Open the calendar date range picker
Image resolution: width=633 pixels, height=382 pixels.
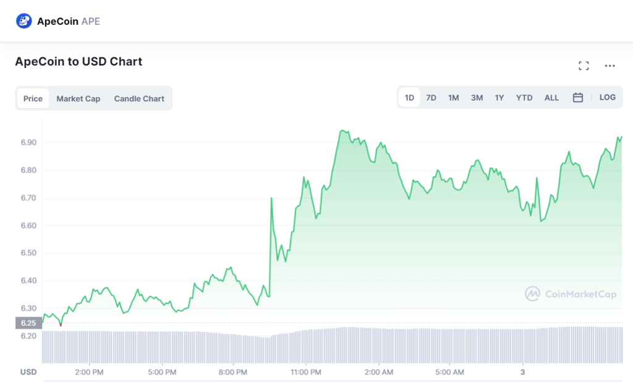[x=578, y=97]
